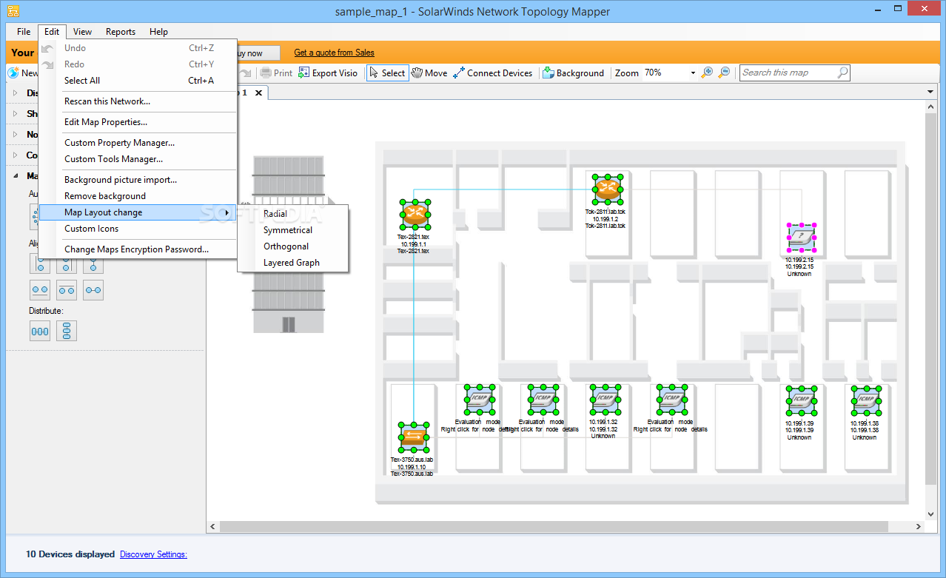Click the app icon in the title bar
This screenshot has height=578, width=946.
(13, 11)
